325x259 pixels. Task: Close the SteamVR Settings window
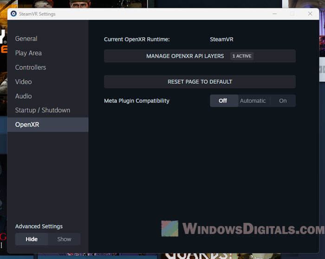click(310, 13)
